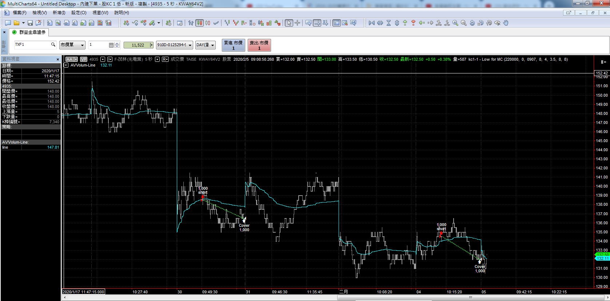Activate the crosshair cursor tool
This screenshot has height=301, width=610.
pos(298,23)
